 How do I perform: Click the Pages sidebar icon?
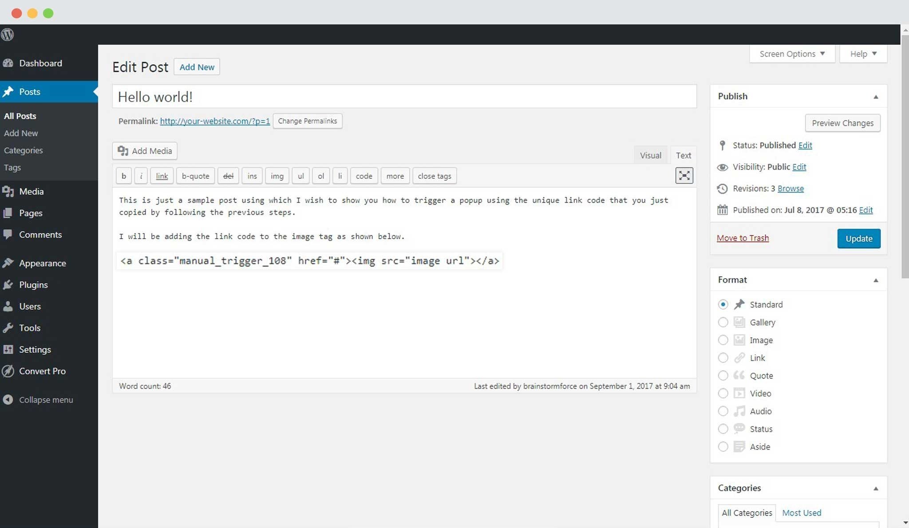point(8,213)
